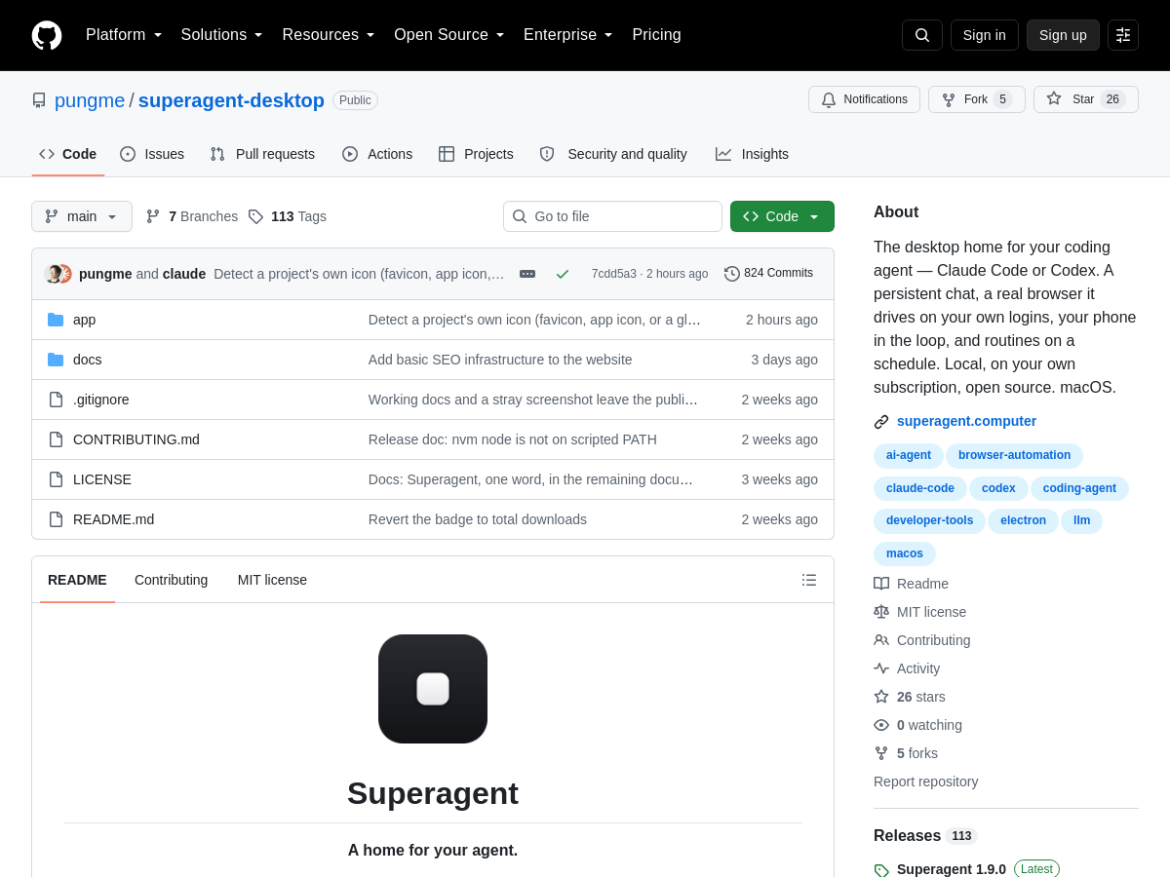Open Security and quality tab
The height and width of the screenshot is (877, 1170).
613,154
